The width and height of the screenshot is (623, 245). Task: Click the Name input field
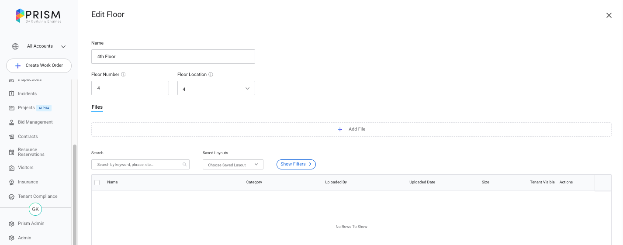point(173,56)
